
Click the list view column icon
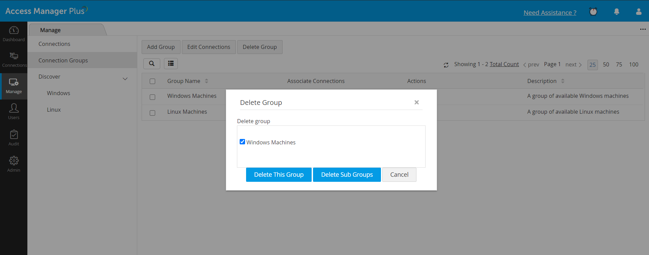(x=171, y=63)
